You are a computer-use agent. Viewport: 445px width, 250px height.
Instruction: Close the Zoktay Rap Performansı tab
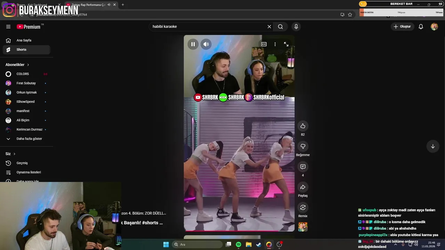(114, 5)
